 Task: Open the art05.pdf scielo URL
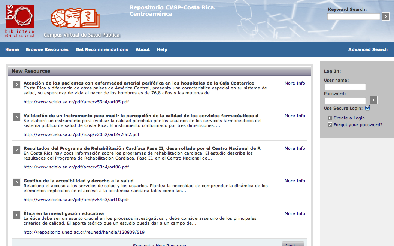point(76,102)
